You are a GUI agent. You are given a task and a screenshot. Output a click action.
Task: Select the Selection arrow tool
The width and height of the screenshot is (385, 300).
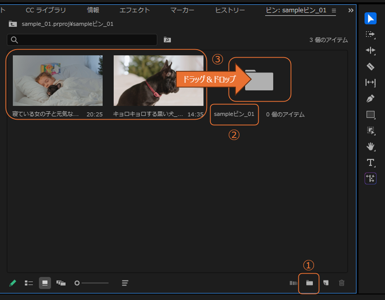(x=370, y=18)
